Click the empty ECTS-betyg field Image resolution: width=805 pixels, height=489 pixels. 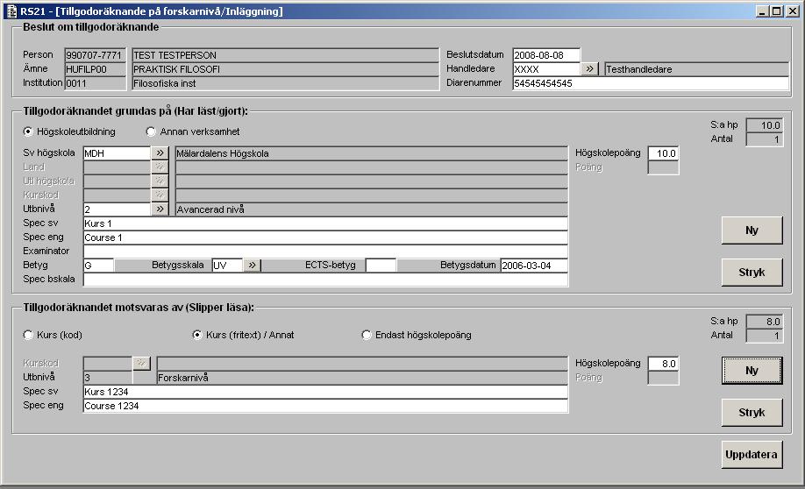coord(381,266)
